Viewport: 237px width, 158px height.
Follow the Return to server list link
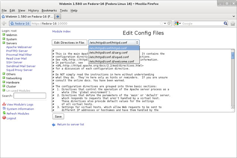[71, 125]
